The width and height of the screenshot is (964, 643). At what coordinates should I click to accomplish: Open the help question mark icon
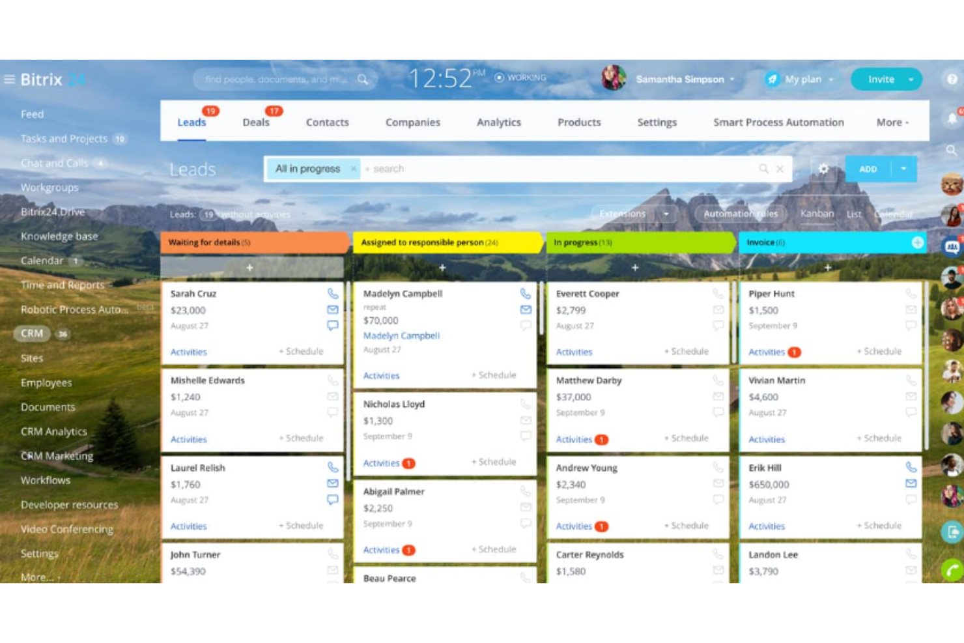(952, 79)
